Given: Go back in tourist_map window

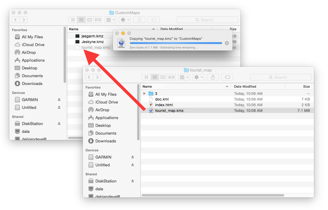Looking at the screenshot, I should (x=89, y=77).
